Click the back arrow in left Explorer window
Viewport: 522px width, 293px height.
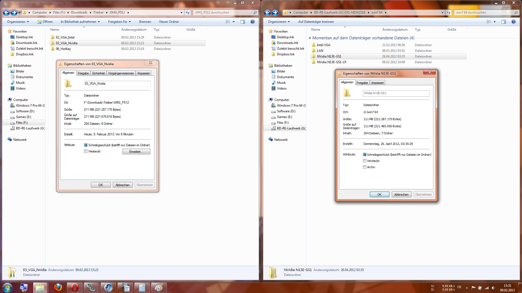(7, 12)
